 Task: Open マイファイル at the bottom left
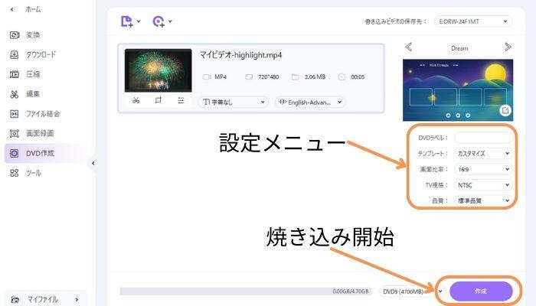point(42,299)
